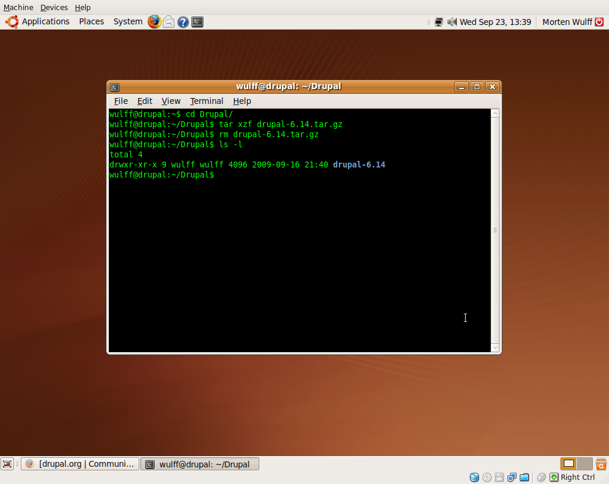
Task: Click the VirtualBox mouse integration icon
Action: pyautogui.click(x=541, y=477)
